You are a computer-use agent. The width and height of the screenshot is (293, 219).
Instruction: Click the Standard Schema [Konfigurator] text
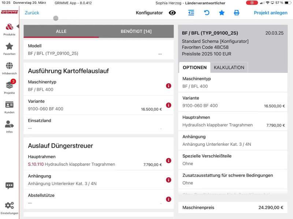(x=215, y=41)
